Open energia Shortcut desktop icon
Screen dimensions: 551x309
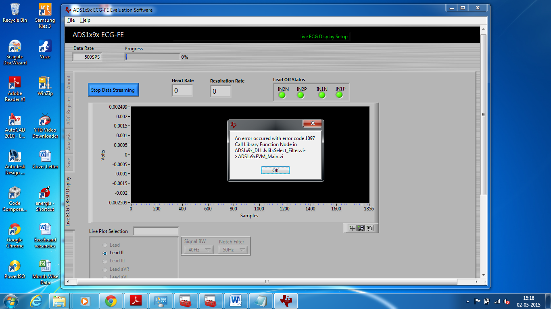pos(45,199)
